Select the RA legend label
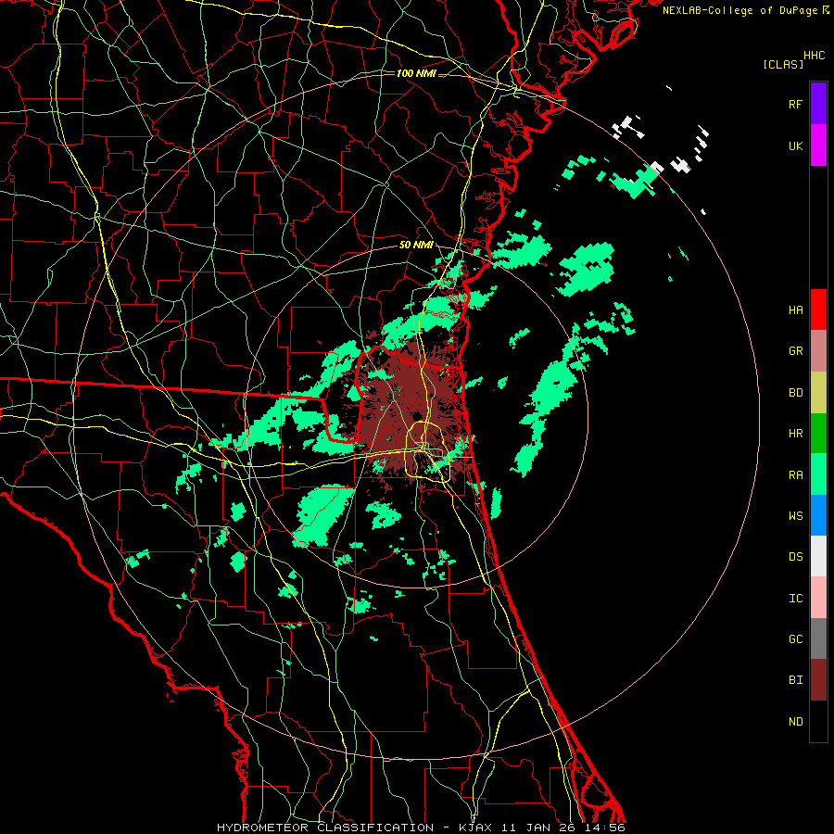 coord(795,475)
